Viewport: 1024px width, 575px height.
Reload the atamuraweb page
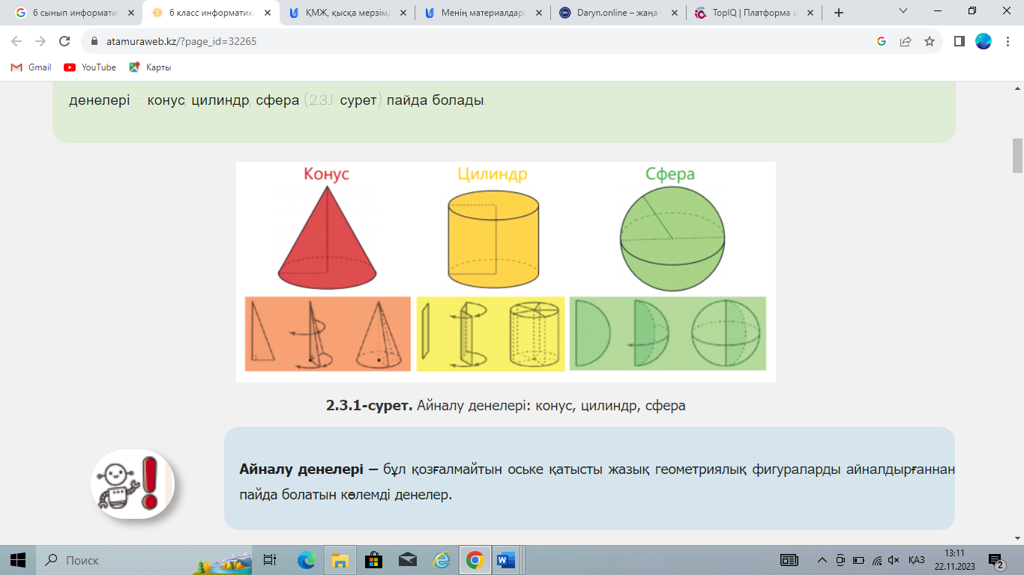click(64, 42)
